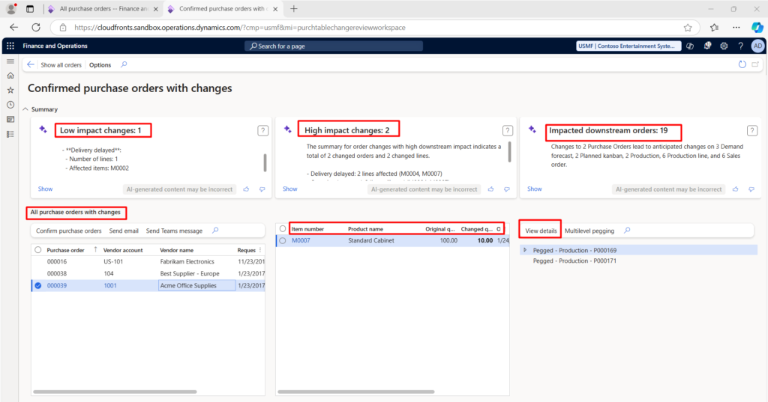Open help for High impact changes card

coord(508,130)
